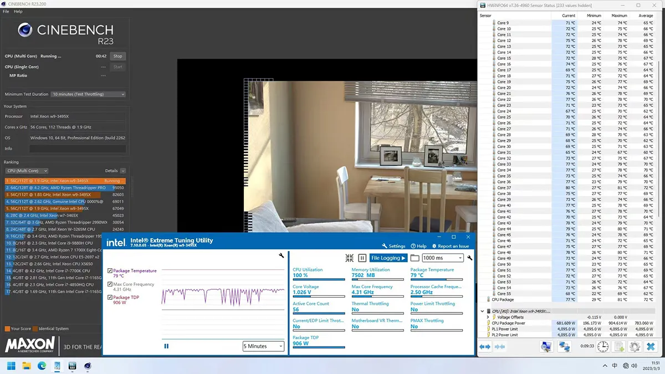
Task: Open Cinebench File menu
Action: (x=6, y=11)
